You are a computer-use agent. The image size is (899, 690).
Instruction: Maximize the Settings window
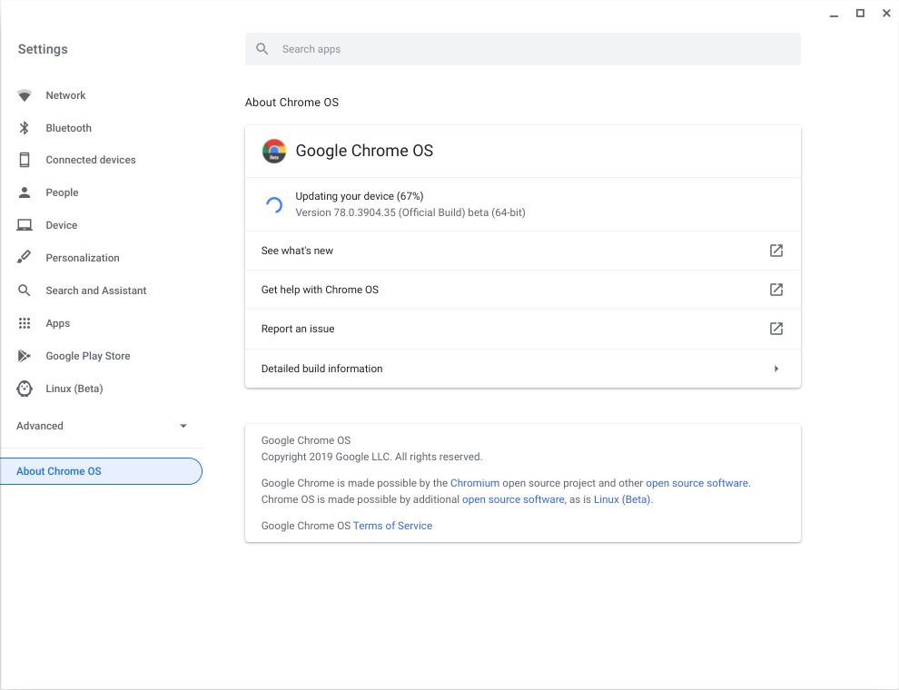click(x=860, y=14)
